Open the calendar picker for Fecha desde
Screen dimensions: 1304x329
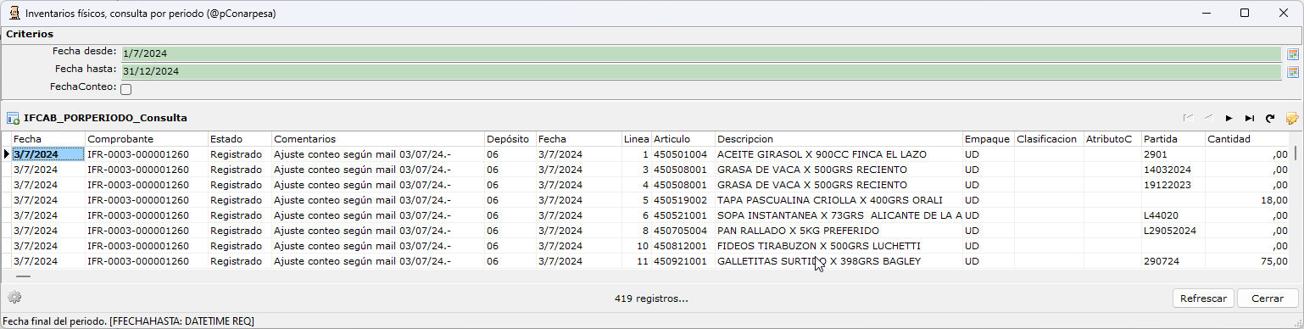point(1292,54)
